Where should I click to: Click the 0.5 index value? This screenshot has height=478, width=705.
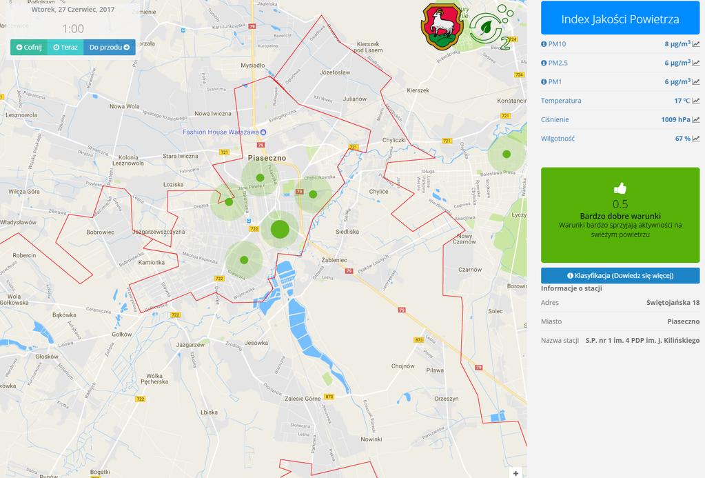(620, 204)
